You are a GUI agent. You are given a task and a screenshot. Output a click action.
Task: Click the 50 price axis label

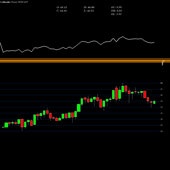161,95
